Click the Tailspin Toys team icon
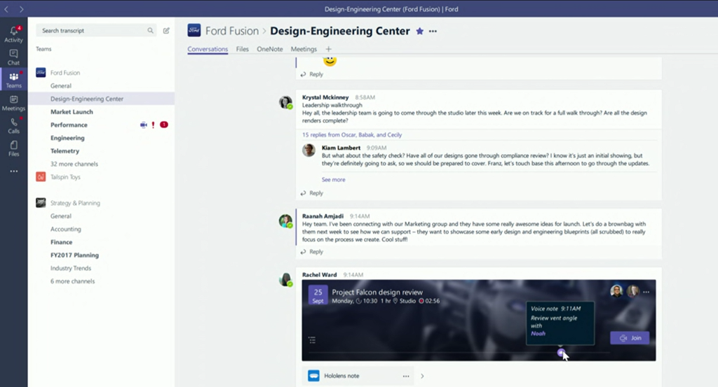Image resolution: width=718 pixels, height=387 pixels. click(41, 177)
